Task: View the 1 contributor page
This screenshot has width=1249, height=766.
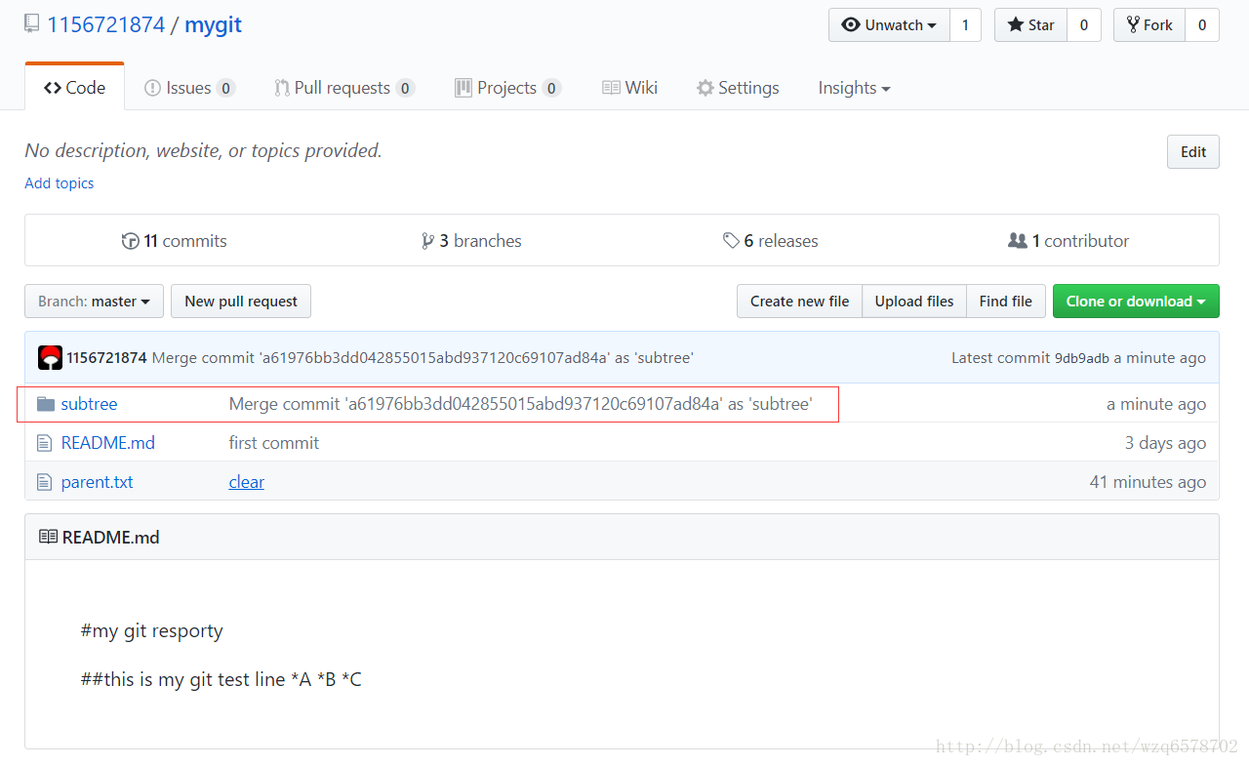Action: [1068, 241]
